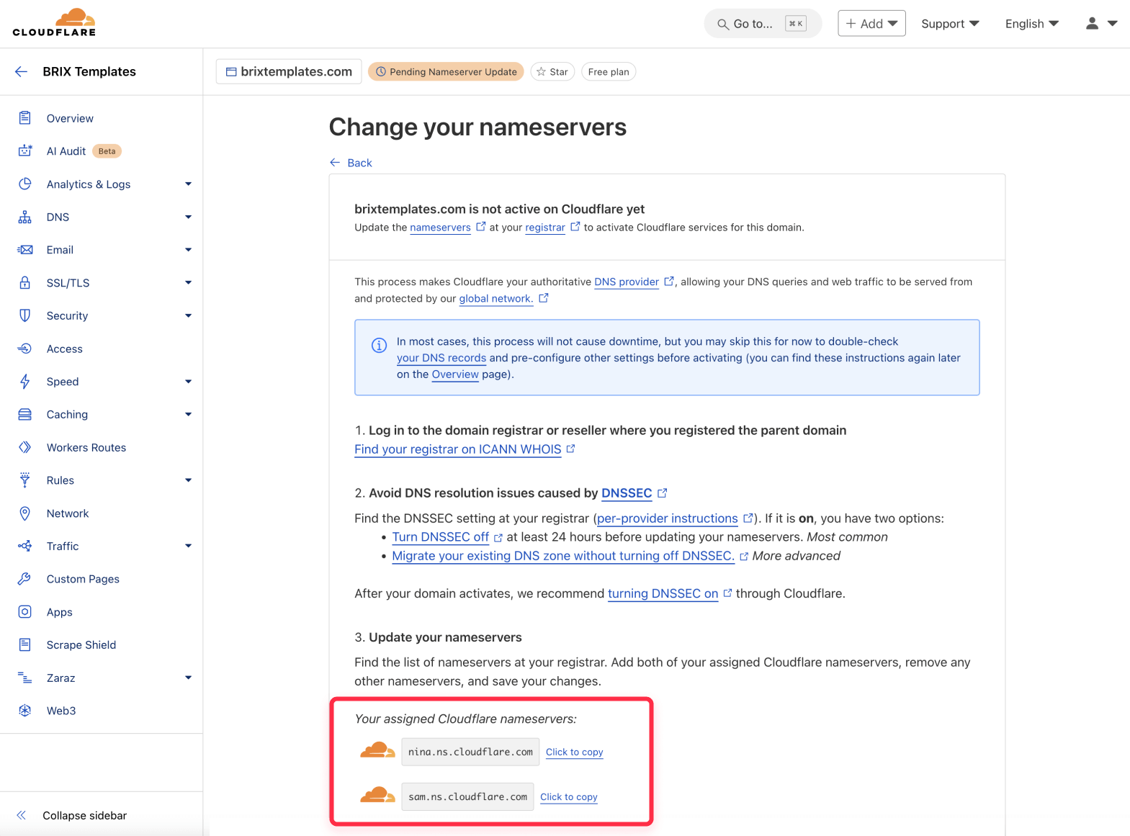Image resolution: width=1130 pixels, height=836 pixels.
Task: Expand the Email submenu arrow
Action: [x=188, y=250]
